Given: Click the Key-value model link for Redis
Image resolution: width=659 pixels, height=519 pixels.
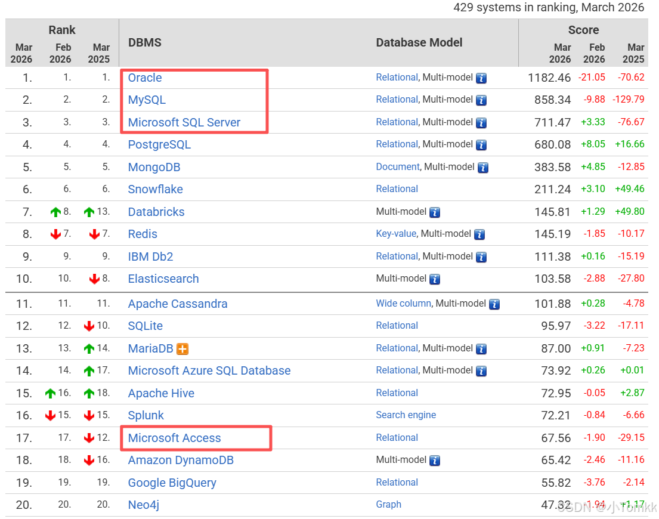Looking at the screenshot, I should coord(396,234).
